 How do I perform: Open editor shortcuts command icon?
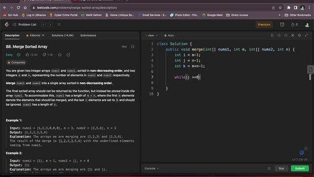click(x=292, y=35)
